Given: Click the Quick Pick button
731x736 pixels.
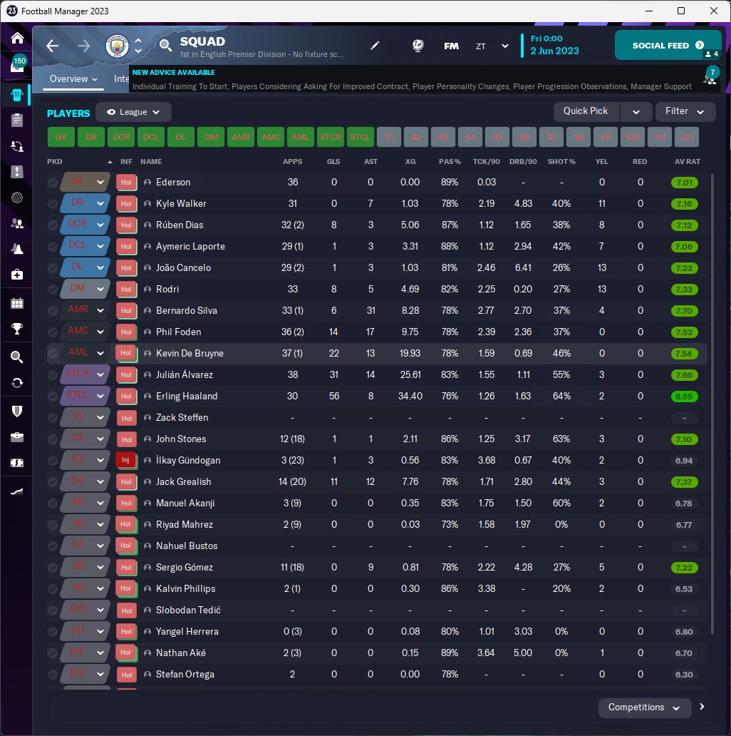Looking at the screenshot, I should point(586,111).
